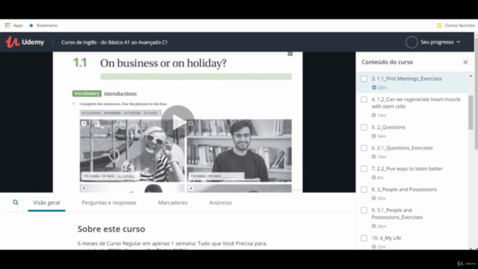Click play icon under 7. 2.2_Five ways
This screenshot has height=269, width=478.
coord(373,178)
